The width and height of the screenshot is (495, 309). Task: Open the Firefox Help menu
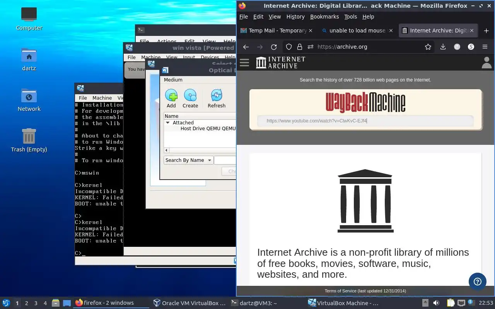pyautogui.click(x=368, y=17)
